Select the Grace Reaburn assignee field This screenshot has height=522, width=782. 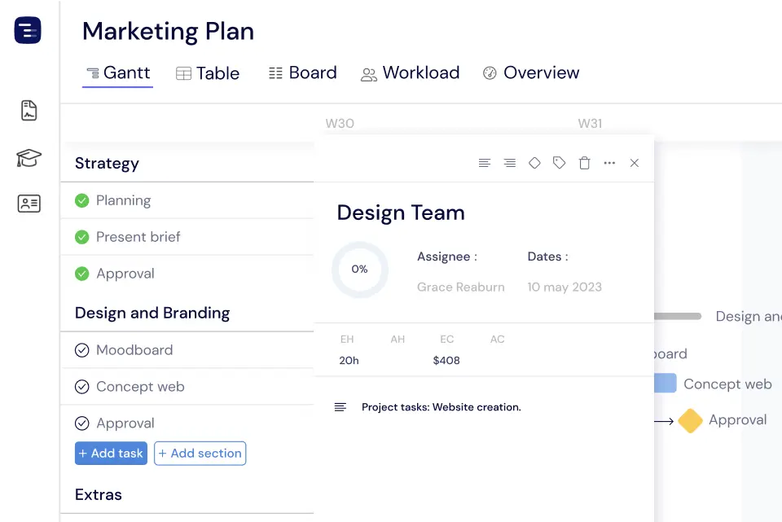(x=460, y=287)
